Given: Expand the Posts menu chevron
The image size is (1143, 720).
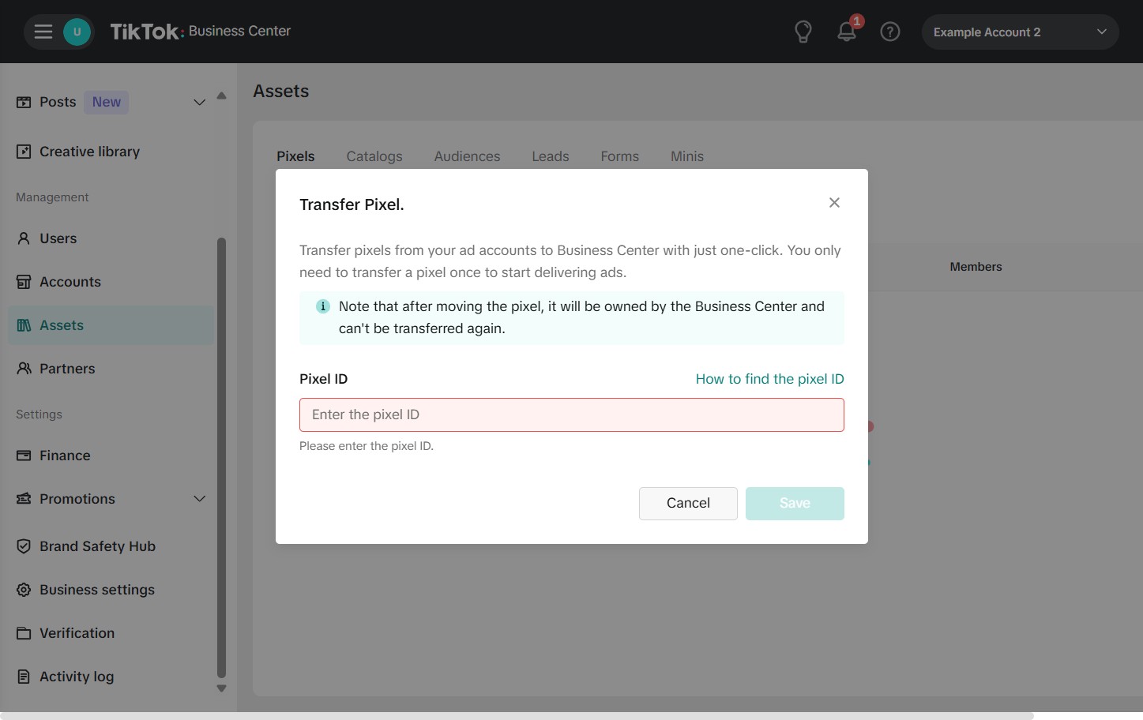Looking at the screenshot, I should click(x=199, y=102).
